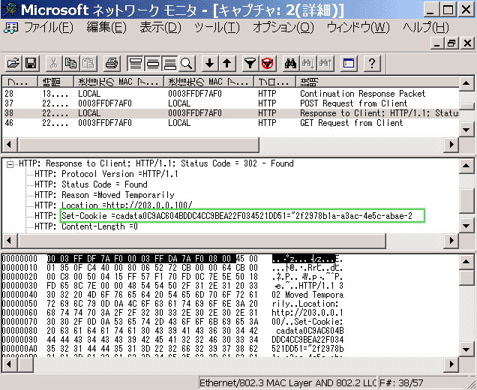Select HTTP Status Code = Found line
This screenshot has width=477, height=390.
click(91, 184)
